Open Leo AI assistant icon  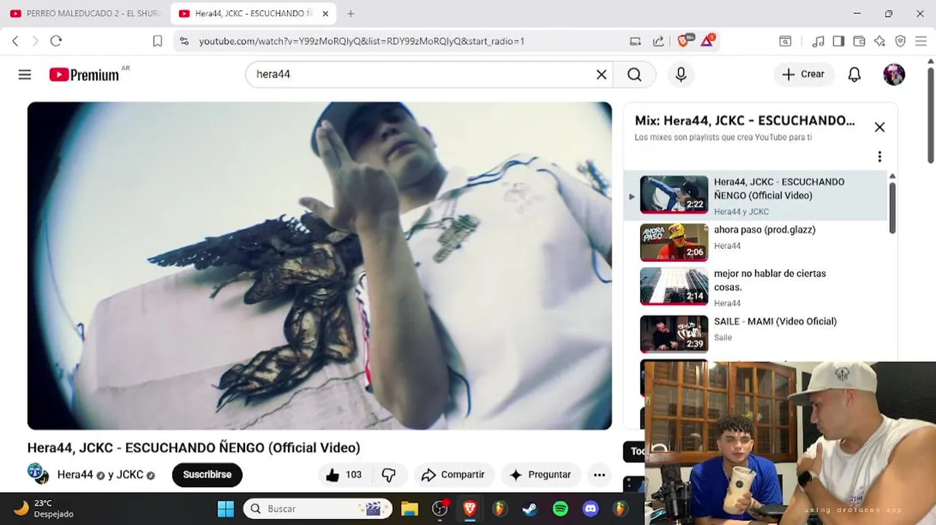click(880, 42)
